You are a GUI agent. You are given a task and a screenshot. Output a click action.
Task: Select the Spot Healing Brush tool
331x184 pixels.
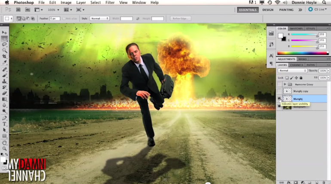pos(4,69)
